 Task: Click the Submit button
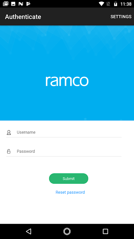click(x=68, y=178)
